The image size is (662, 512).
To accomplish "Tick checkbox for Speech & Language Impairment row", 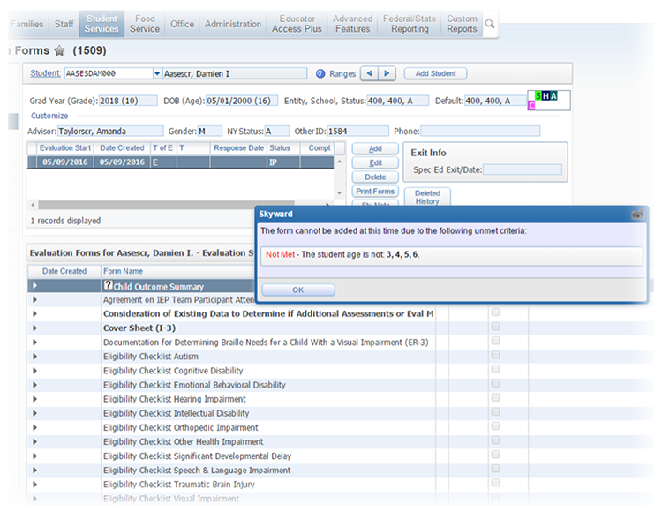I will (496, 469).
